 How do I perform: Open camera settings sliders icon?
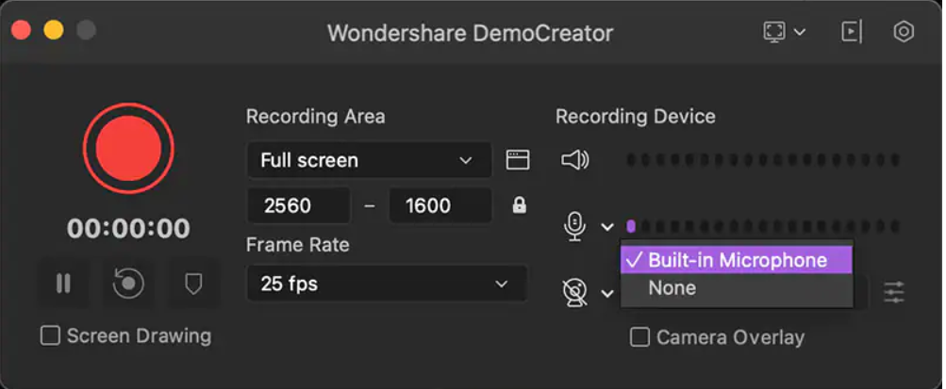pyautogui.click(x=894, y=293)
